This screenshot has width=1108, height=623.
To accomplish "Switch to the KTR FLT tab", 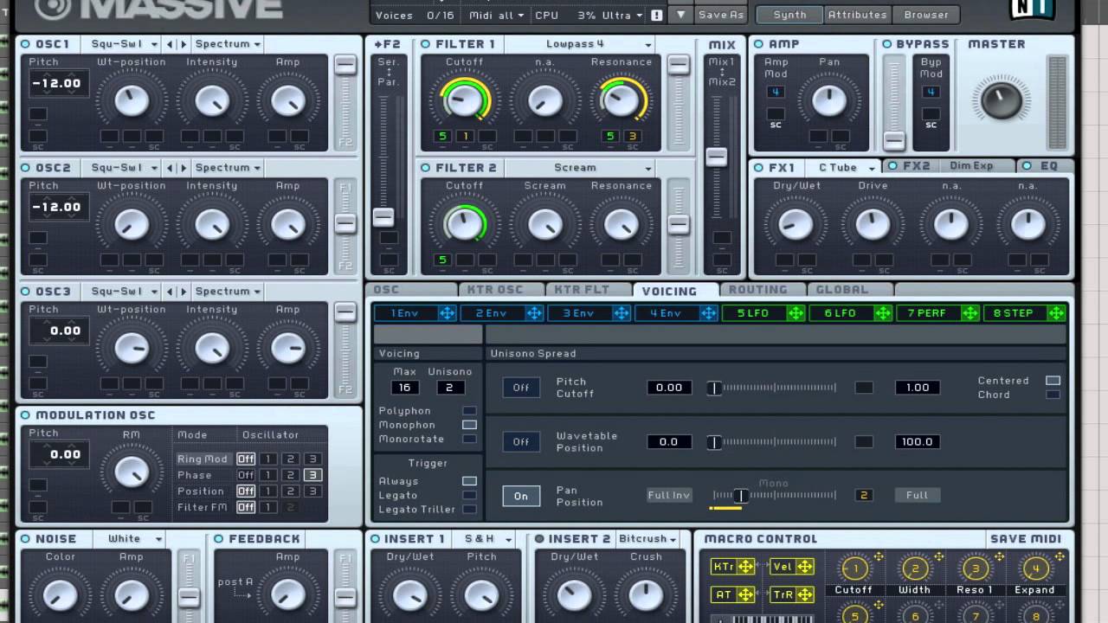I will (589, 290).
